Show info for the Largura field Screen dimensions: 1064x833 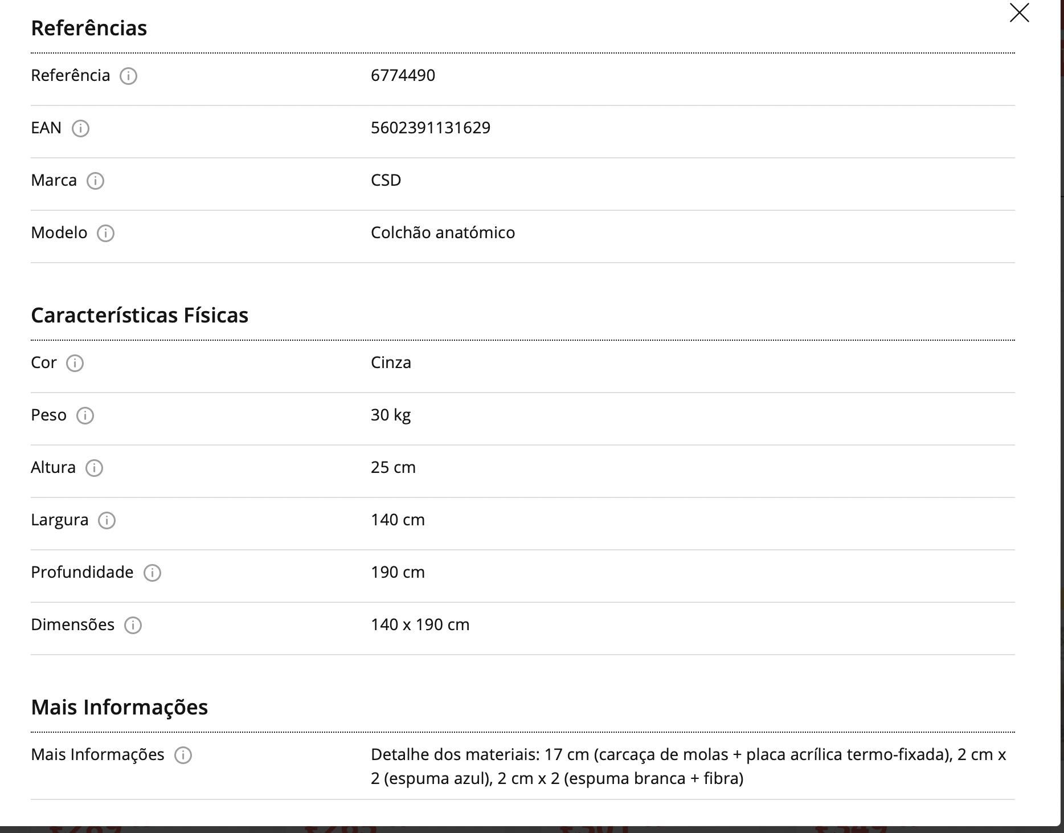coord(107,520)
